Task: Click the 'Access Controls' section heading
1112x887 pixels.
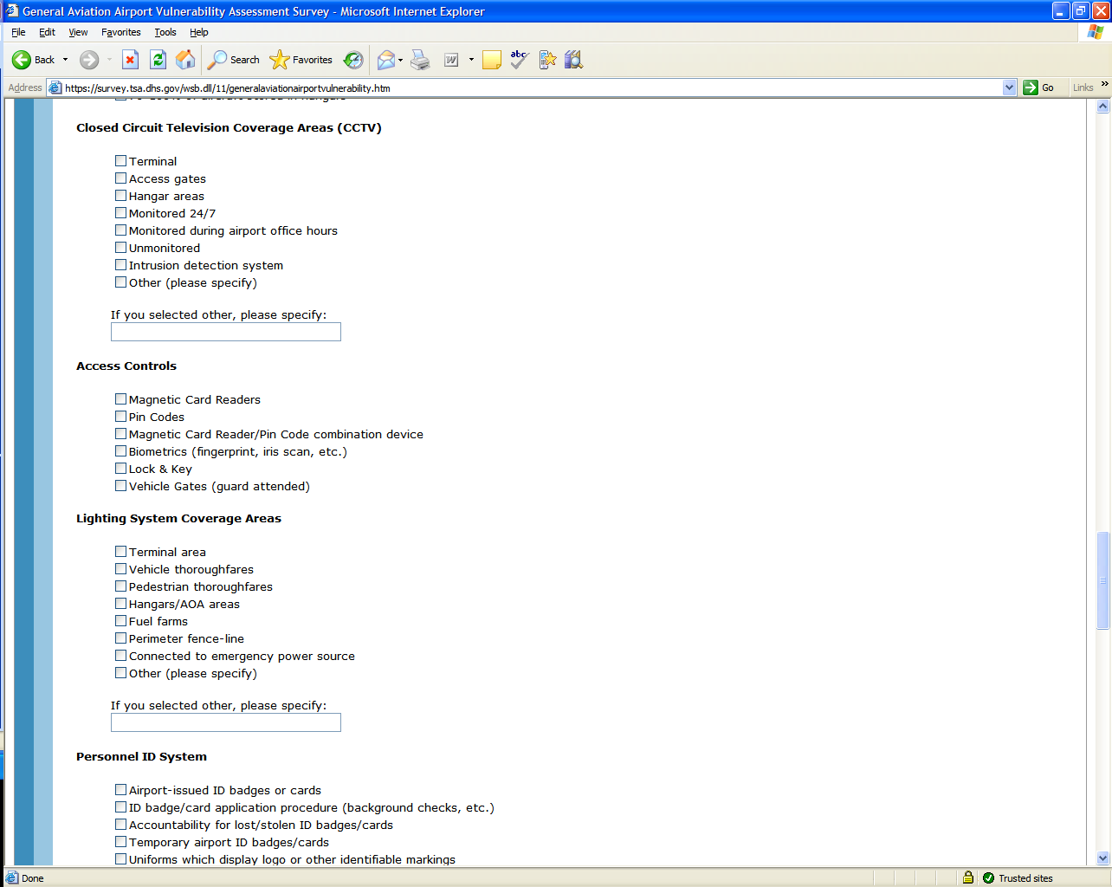Action: [x=126, y=366]
